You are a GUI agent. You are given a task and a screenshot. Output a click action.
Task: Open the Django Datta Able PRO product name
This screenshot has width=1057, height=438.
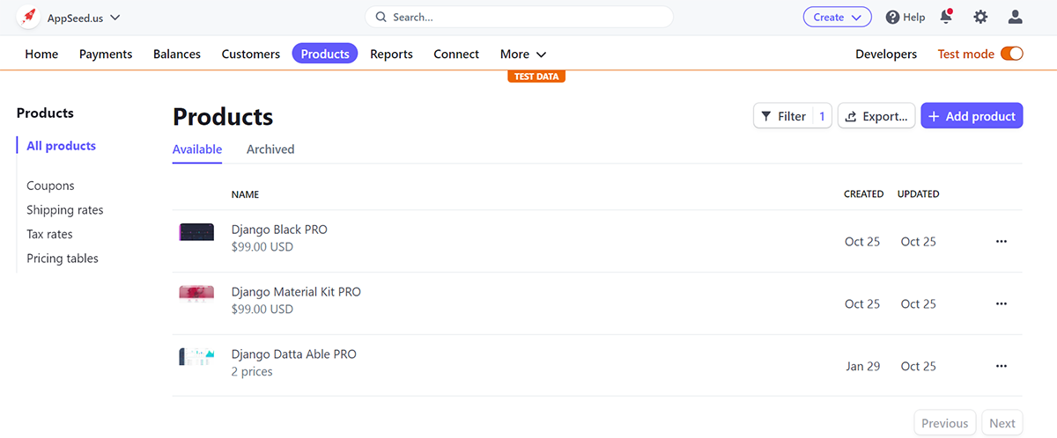294,354
